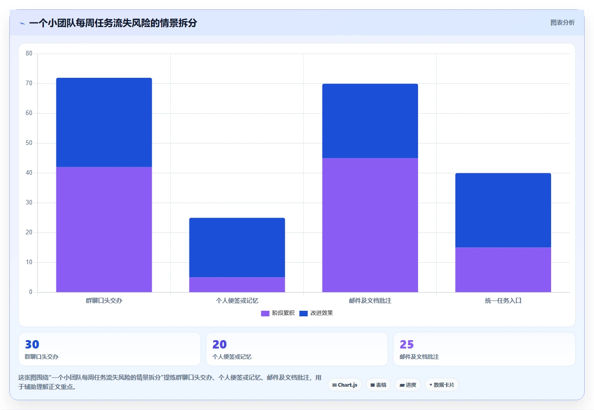The width and height of the screenshot is (594, 410).
Task: Click the lightning icon beside the chart title
Action: (22, 23)
